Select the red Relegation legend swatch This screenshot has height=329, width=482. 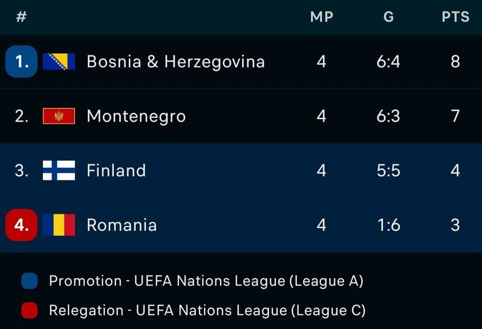click(x=29, y=310)
